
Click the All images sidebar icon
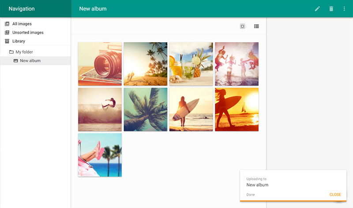(7, 24)
